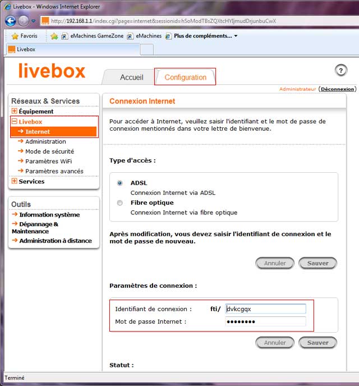Click the add-to-favorites bar star icon
The width and height of the screenshot is (359, 386).
pyautogui.click(x=54, y=36)
